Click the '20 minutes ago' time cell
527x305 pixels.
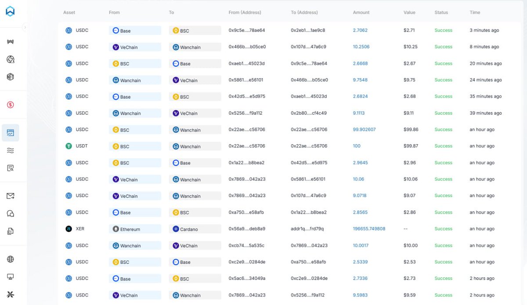(x=486, y=63)
